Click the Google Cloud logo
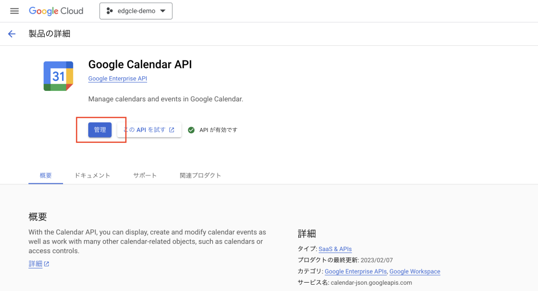The width and height of the screenshot is (538, 291). point(56,11)
